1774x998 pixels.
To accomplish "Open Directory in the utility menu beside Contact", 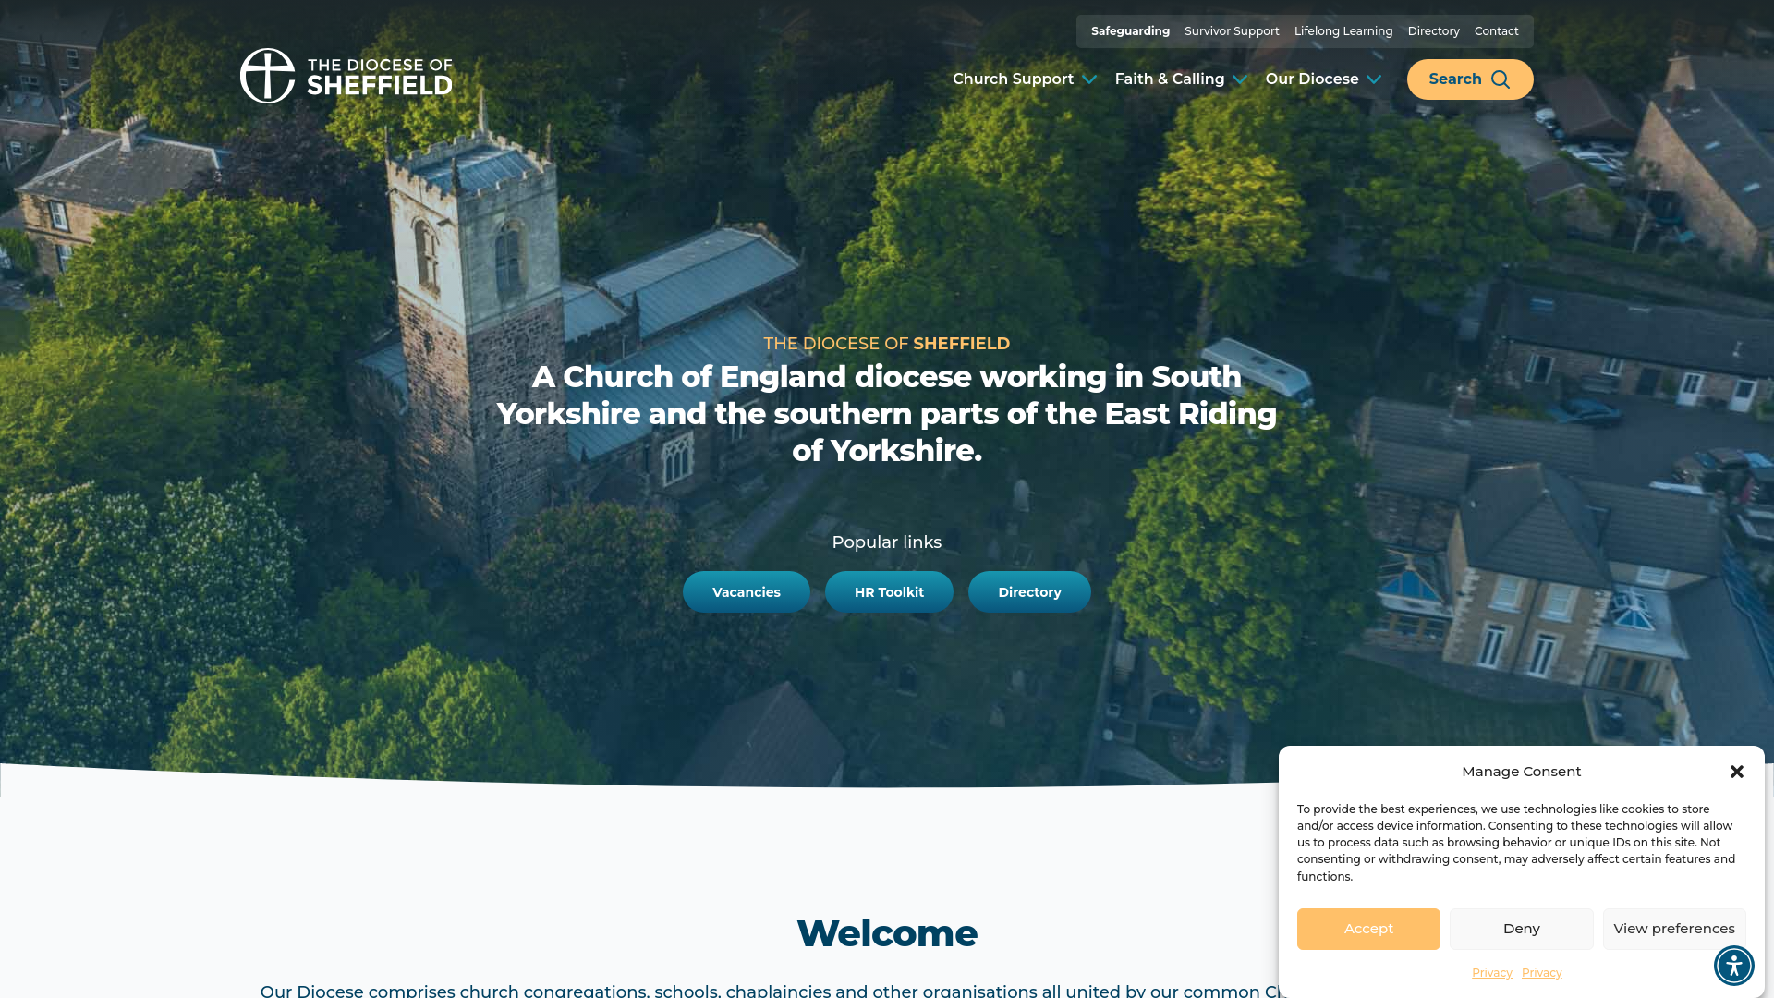I will pos(1433,31).
